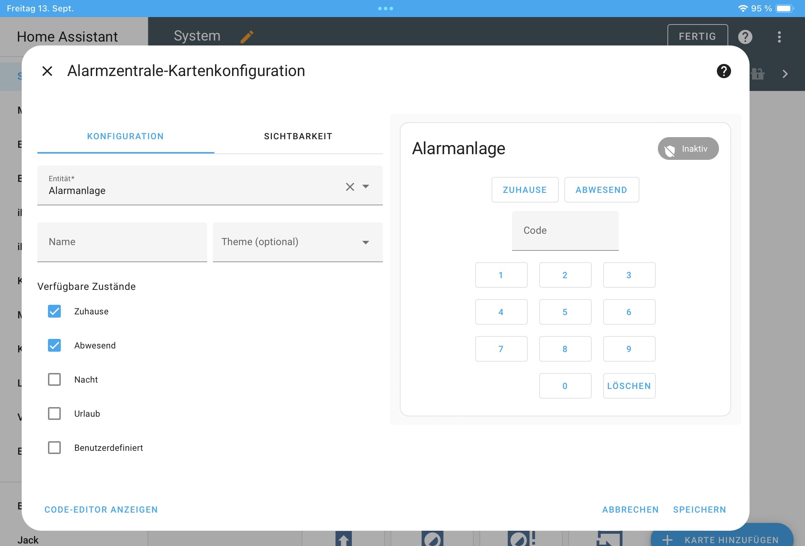Click the Code input field in preview
This screenshot has width=805, height=546.
point(565,231)
